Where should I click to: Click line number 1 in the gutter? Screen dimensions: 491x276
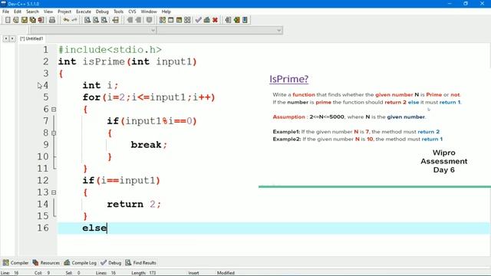[46, 50]
